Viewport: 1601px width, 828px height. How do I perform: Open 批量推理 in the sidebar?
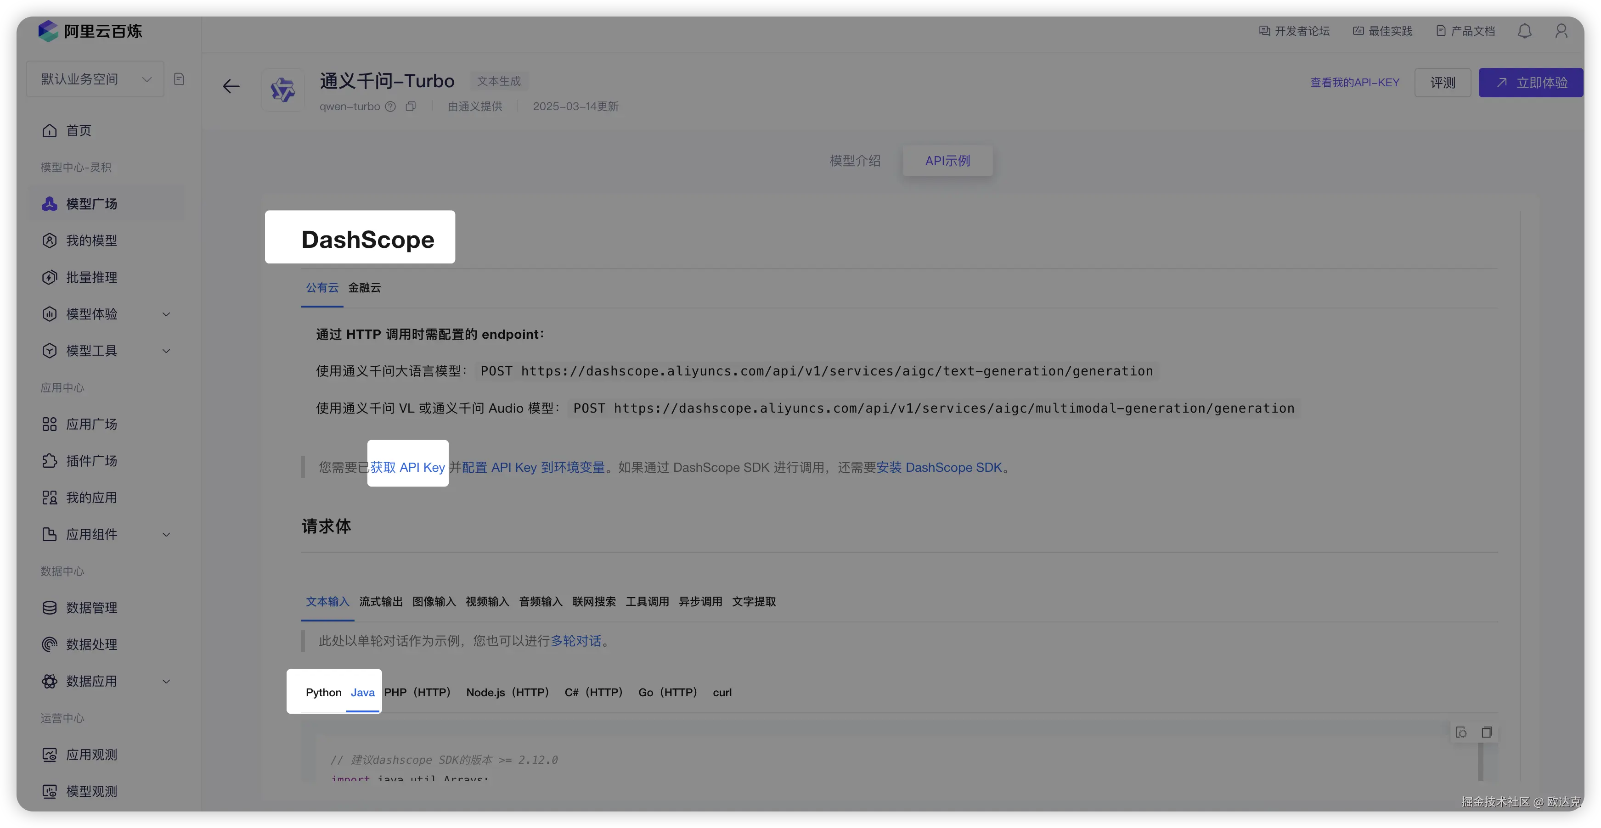point(91,277)
